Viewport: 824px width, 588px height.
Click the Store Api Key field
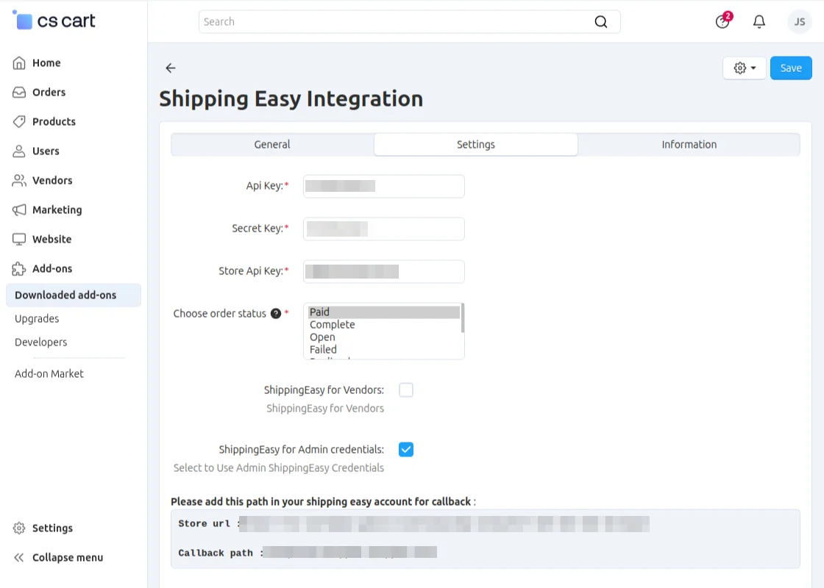[383, 271]
